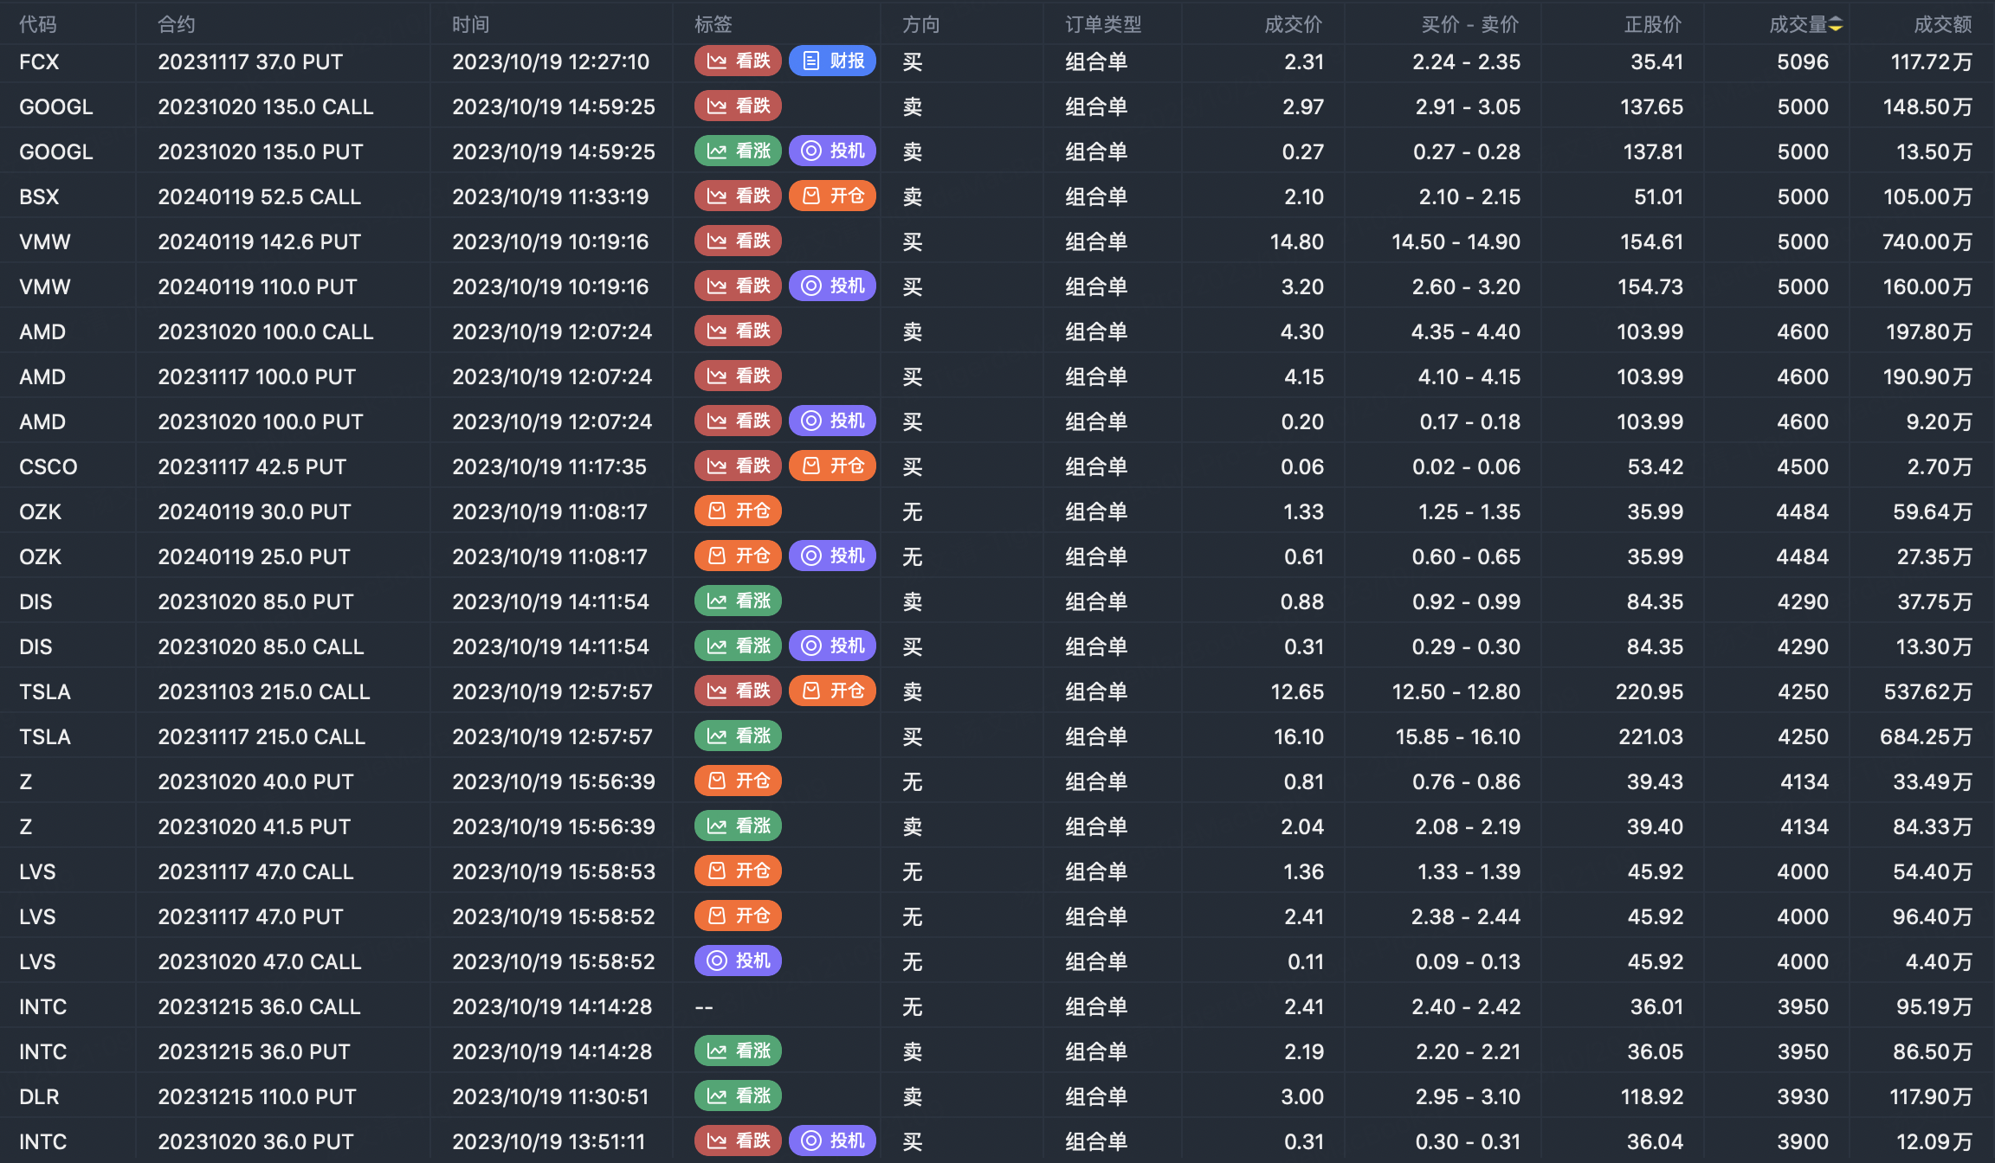
Task: Click the 标签 column header
Action: point(713,24)
